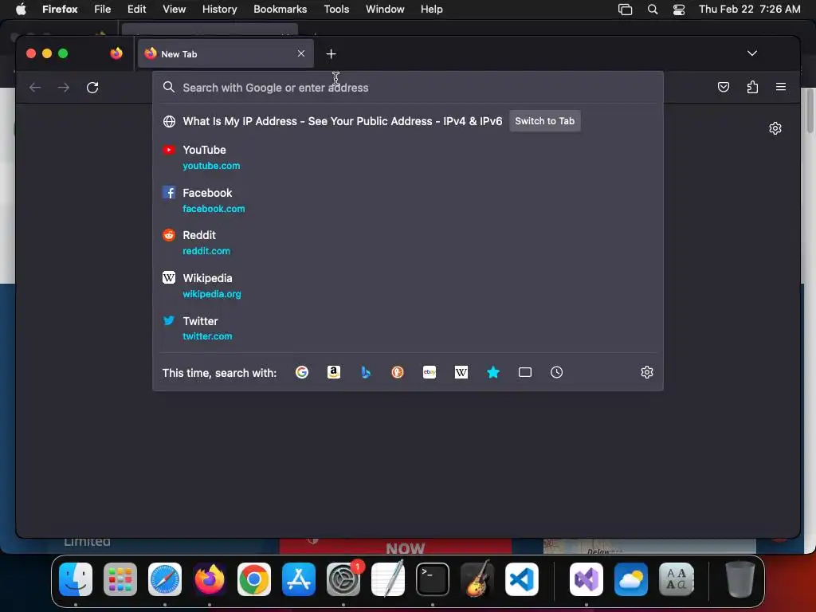Open the History menu

point(219,9)
